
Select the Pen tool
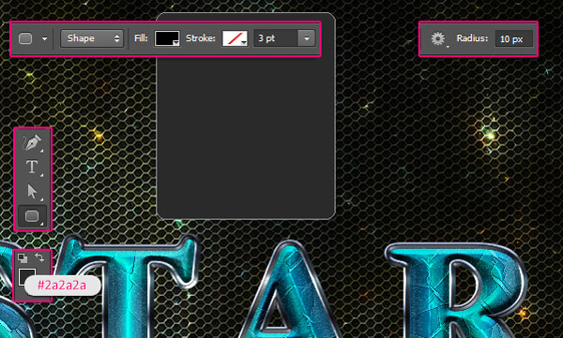click(x=32, y=142)
